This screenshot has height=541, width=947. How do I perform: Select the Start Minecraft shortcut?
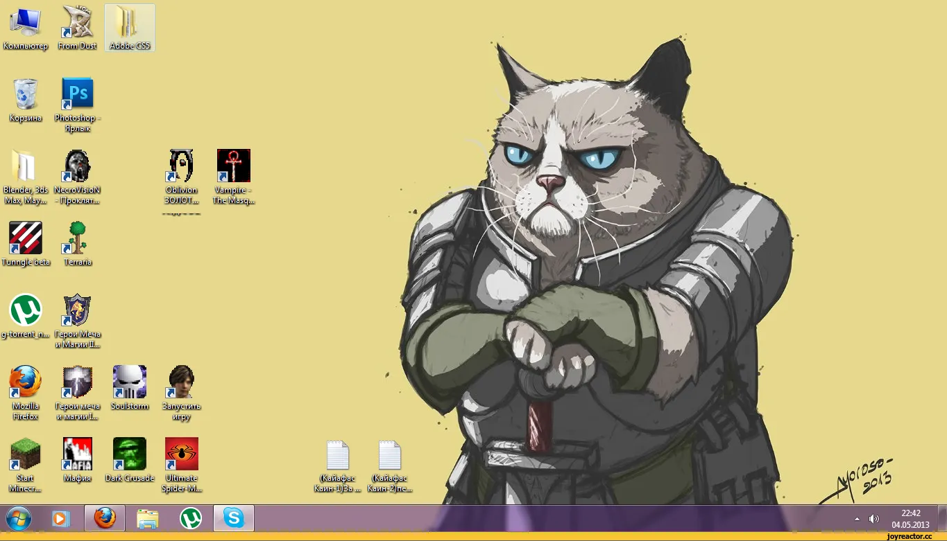[26, 465]
